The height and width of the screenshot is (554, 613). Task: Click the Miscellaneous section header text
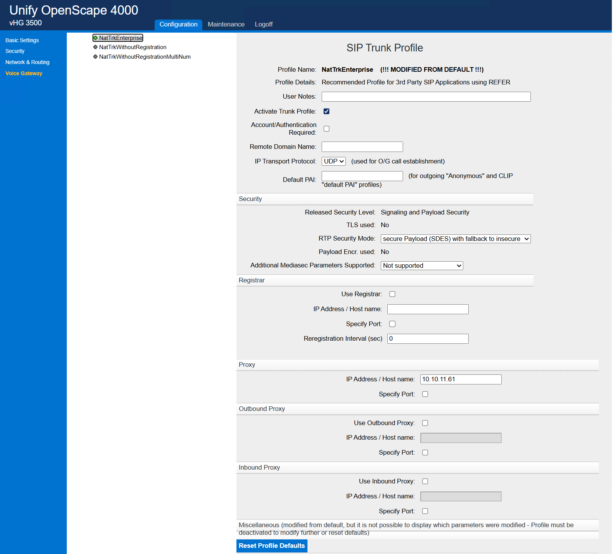point(406,529)
